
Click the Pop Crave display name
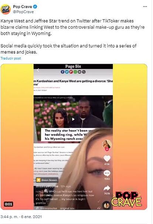23,7
